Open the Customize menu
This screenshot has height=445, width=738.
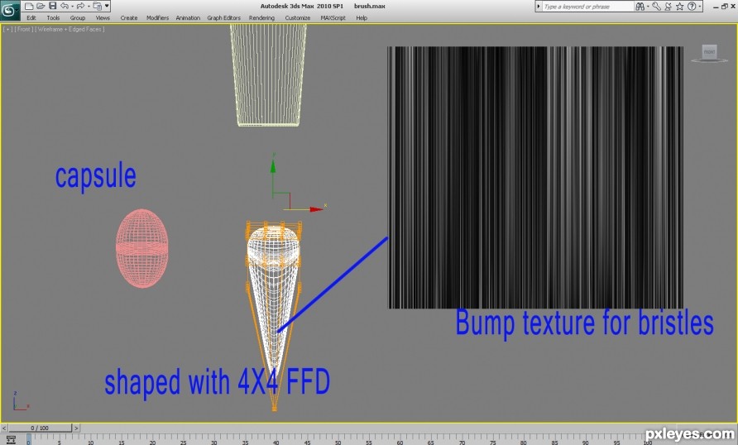298,18
